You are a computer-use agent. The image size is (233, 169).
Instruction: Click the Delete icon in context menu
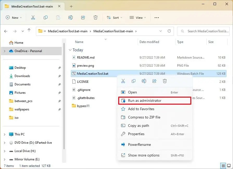click(x=165, y=81)
